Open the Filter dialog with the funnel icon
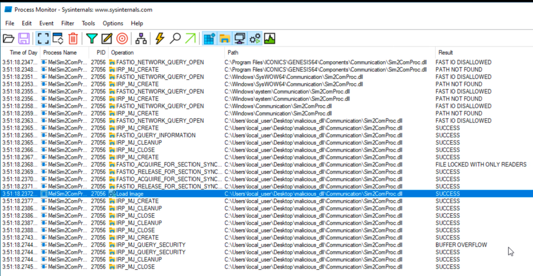 (x=91, y=38)
